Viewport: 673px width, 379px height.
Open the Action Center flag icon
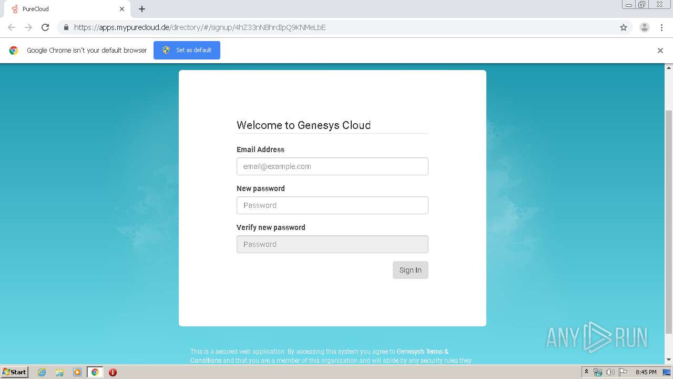[623, 372]
